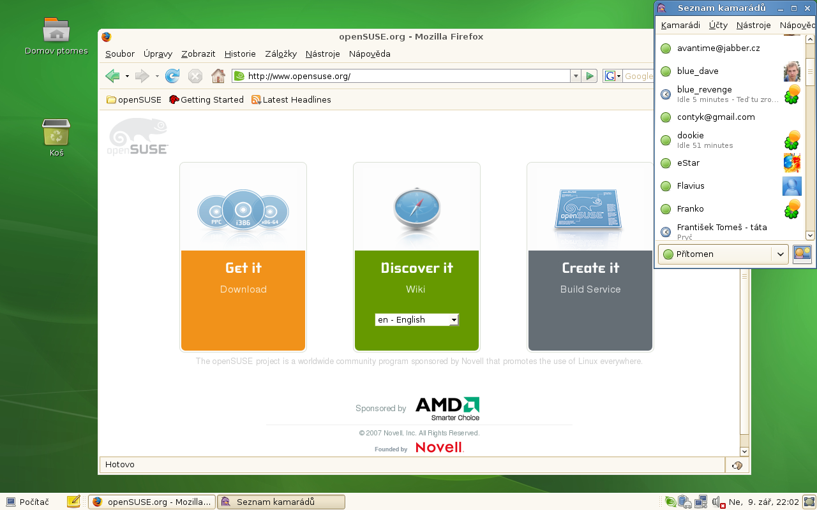Click the idle clock icon beside blue_revenge
817x510 pixels.
tap(666, 94)
